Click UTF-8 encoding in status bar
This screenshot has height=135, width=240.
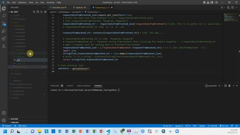(x=187, y=126)
